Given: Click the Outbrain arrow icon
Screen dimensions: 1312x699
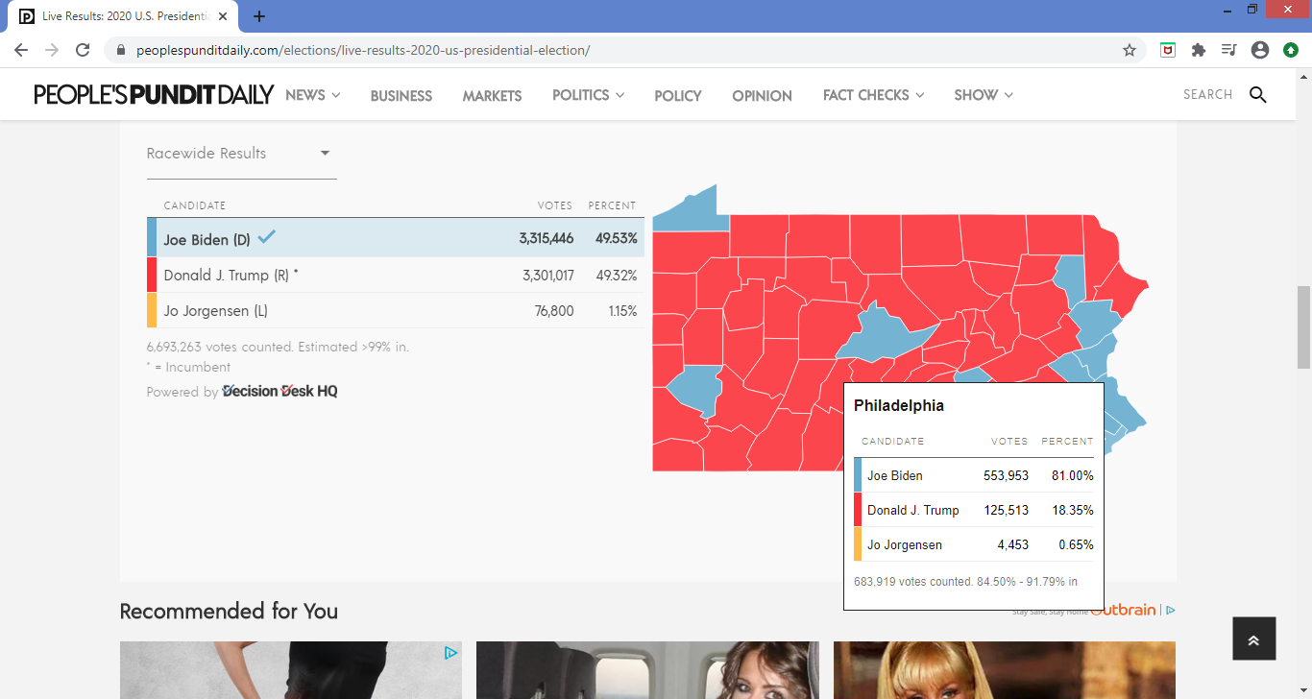Looking at the screenshot, I should click(1170, 610).
